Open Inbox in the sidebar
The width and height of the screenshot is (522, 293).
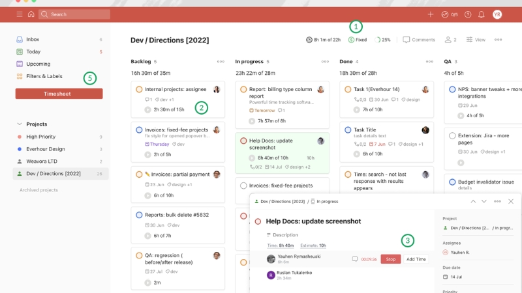[x=33, y=39]
